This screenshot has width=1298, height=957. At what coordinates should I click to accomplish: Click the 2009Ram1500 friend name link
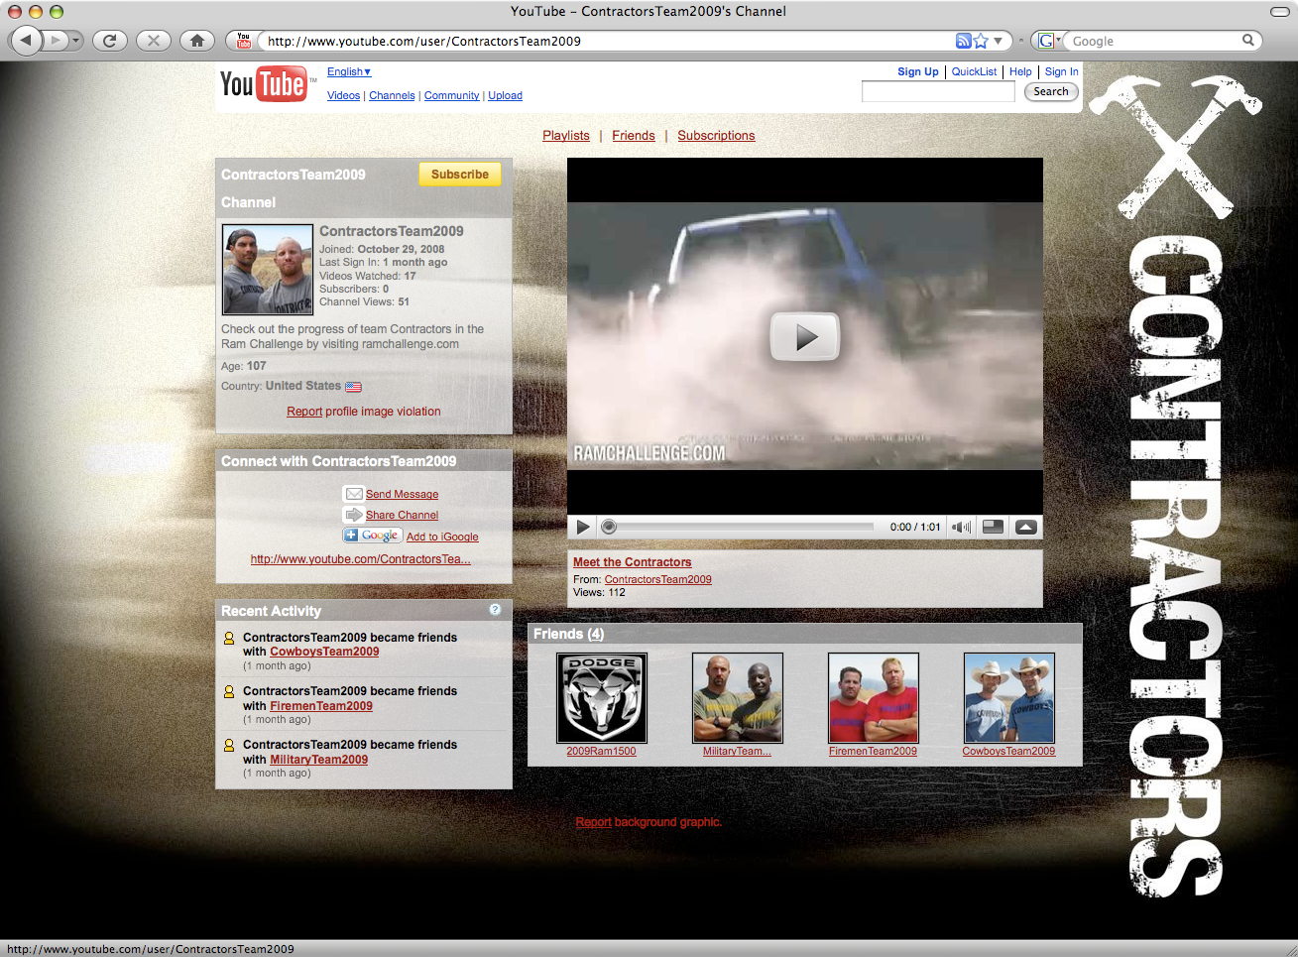pyautogui.click(x=601, y=752)
